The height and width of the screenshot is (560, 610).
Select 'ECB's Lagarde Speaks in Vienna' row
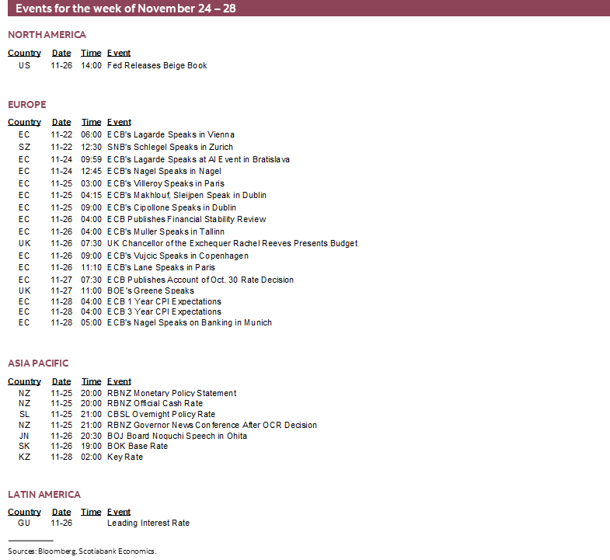pyautogui.click(x=170, y=134)
